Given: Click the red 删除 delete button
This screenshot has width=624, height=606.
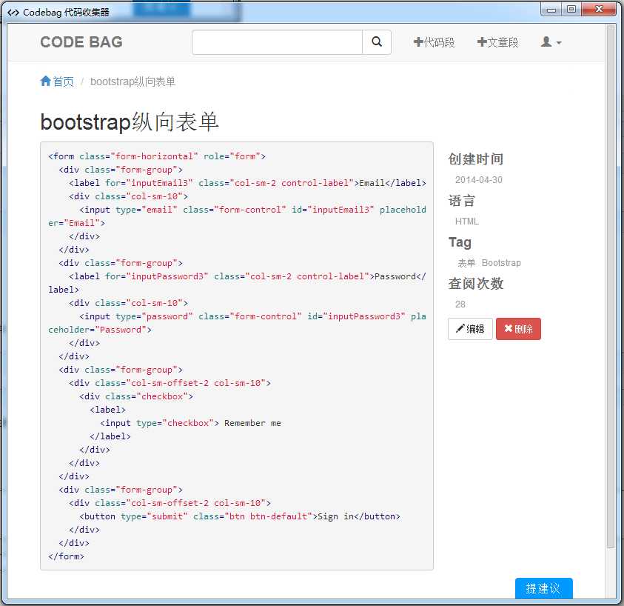Looking at the screenshot, I should (x=518, y=329).
